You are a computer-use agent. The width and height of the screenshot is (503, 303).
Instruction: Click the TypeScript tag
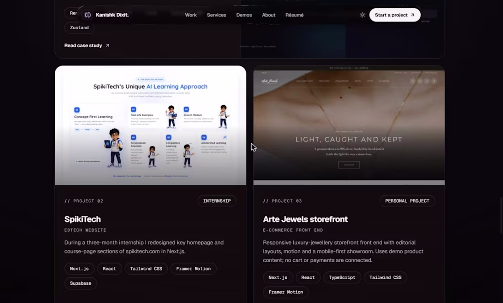(342, 277)
